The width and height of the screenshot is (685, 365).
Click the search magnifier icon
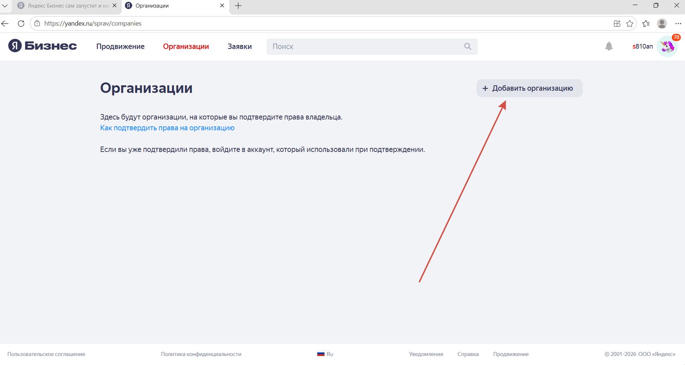coord(468,46)
